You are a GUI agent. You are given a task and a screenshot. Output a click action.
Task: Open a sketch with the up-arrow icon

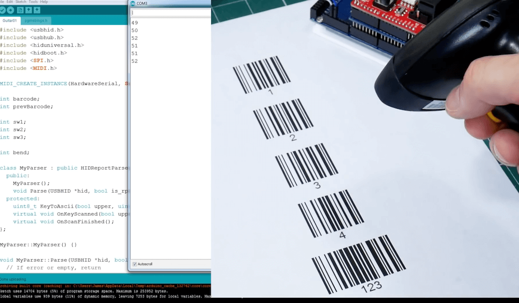click(x=29, y=10)
